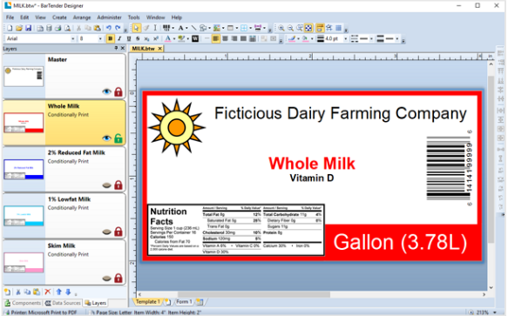Toggle Italic formatting
508x316 pixels.
point(119,39)
